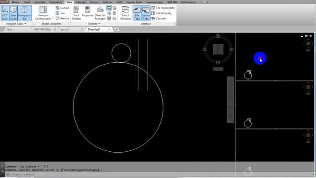Click Cascade windows
This screenshot has height=178, width=316.
pyautogui.click(x=158, y=18)
